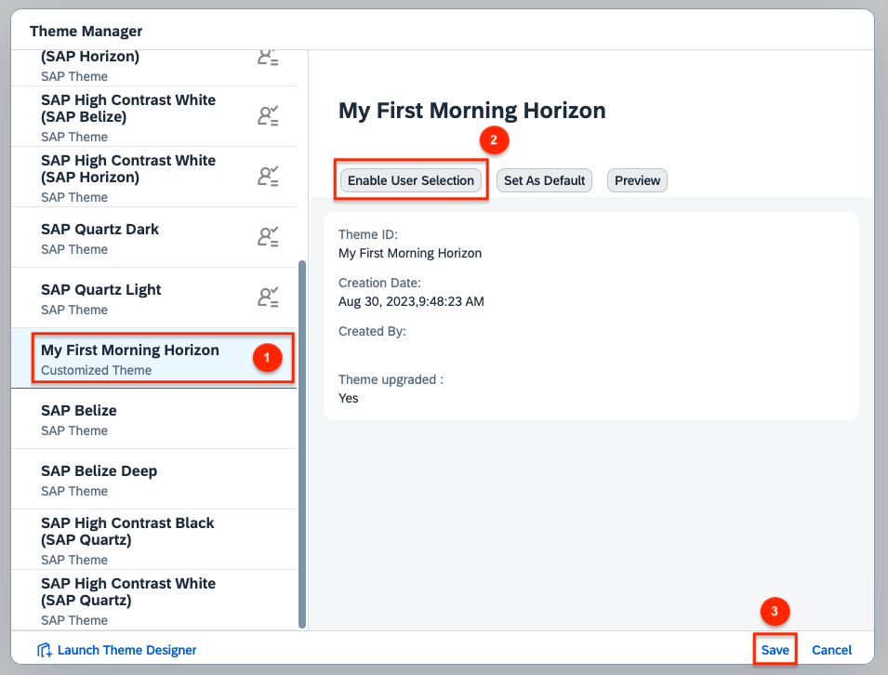Viewport: 888px width, 675px height.
Task: Select SAP High Contrast White (SAP Quartz)
Action: coord(154,601)
